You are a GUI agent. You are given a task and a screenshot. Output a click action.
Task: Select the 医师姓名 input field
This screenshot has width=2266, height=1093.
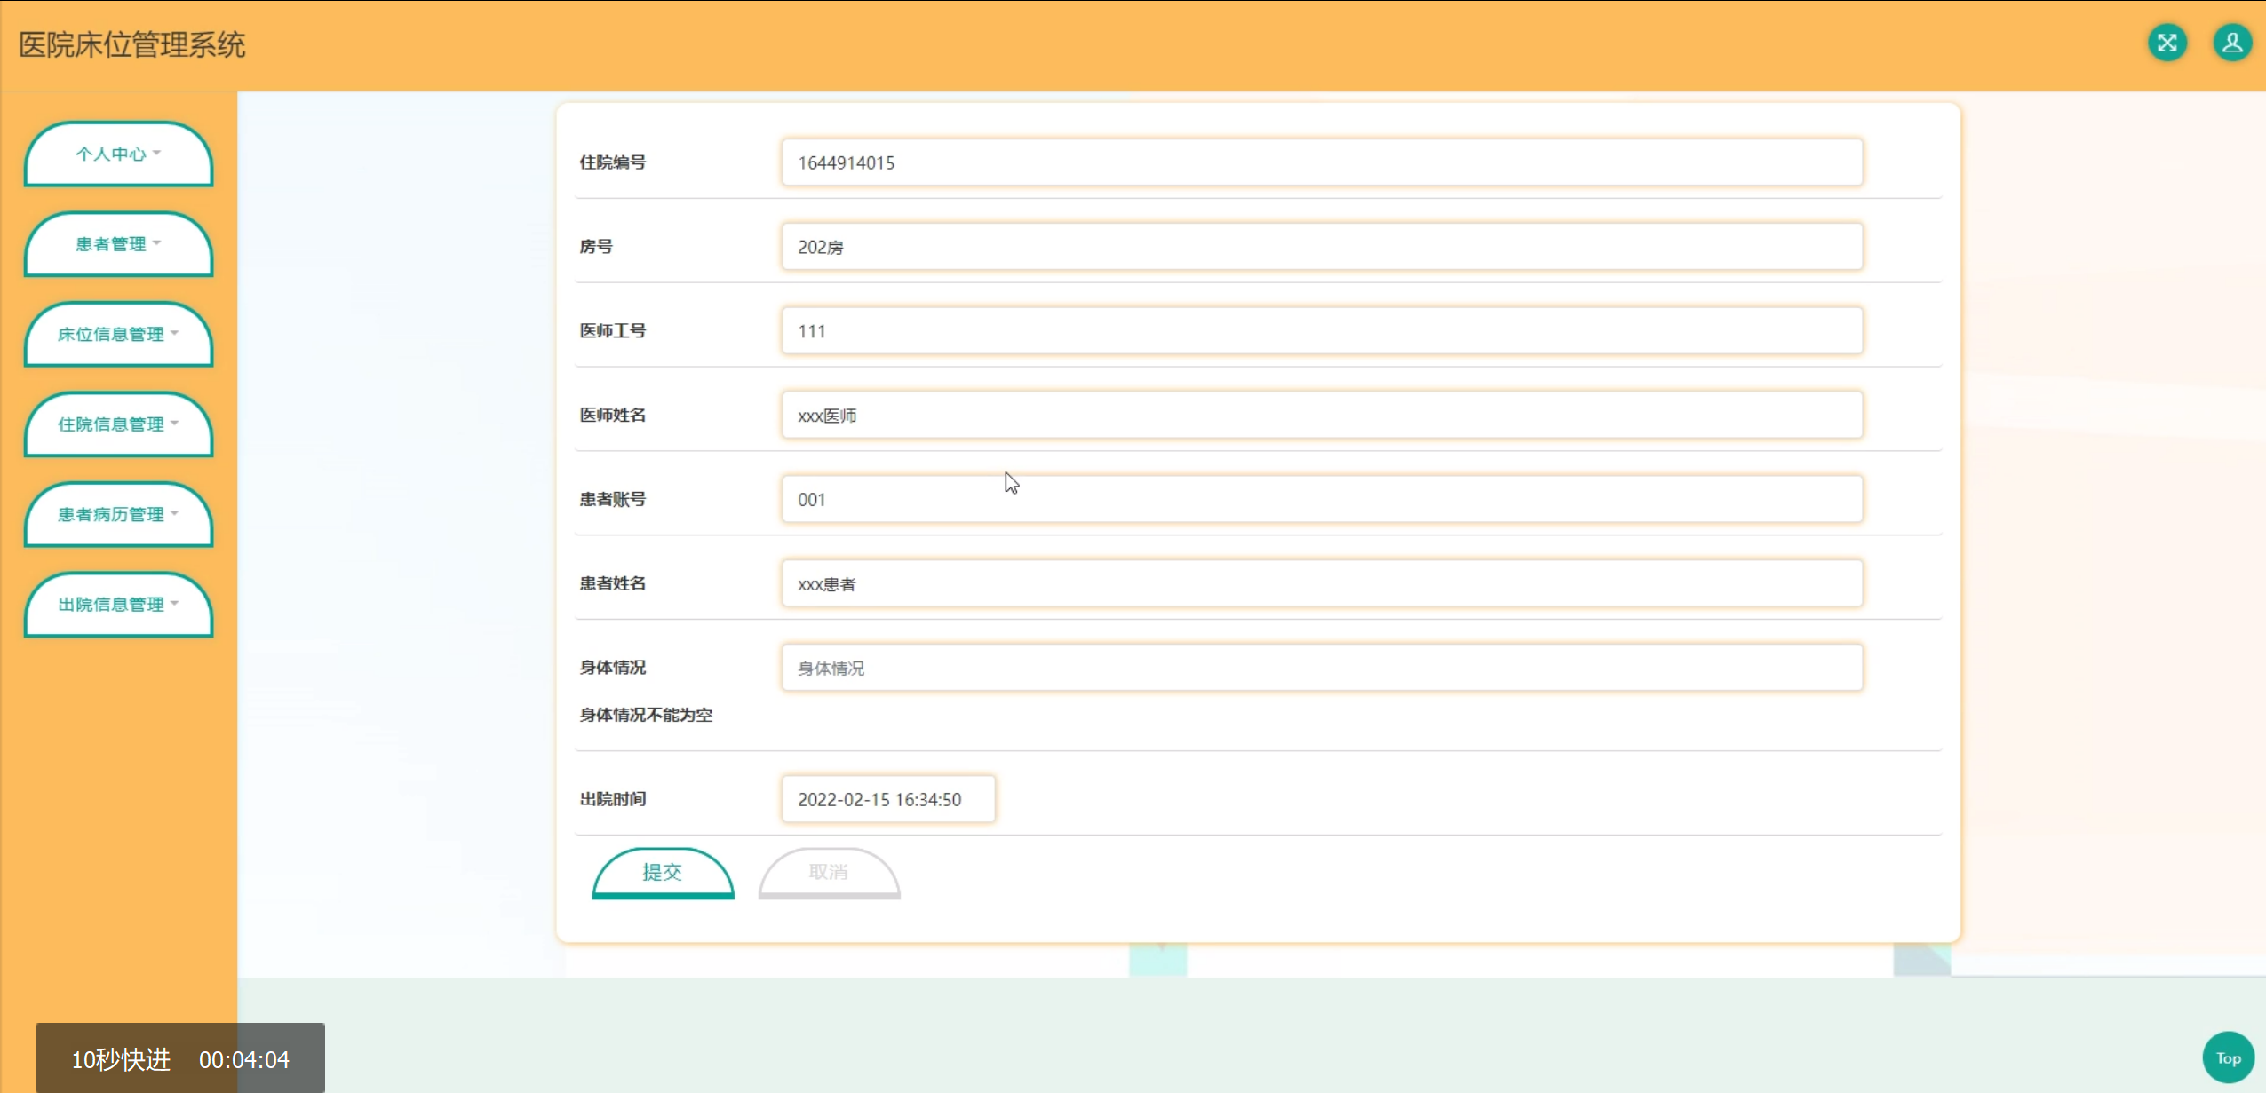pyautogui.click(x=1321, y=416)
